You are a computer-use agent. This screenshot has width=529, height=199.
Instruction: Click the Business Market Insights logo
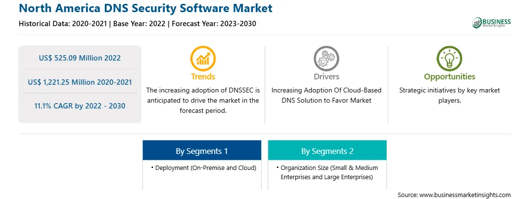(491, 23)
